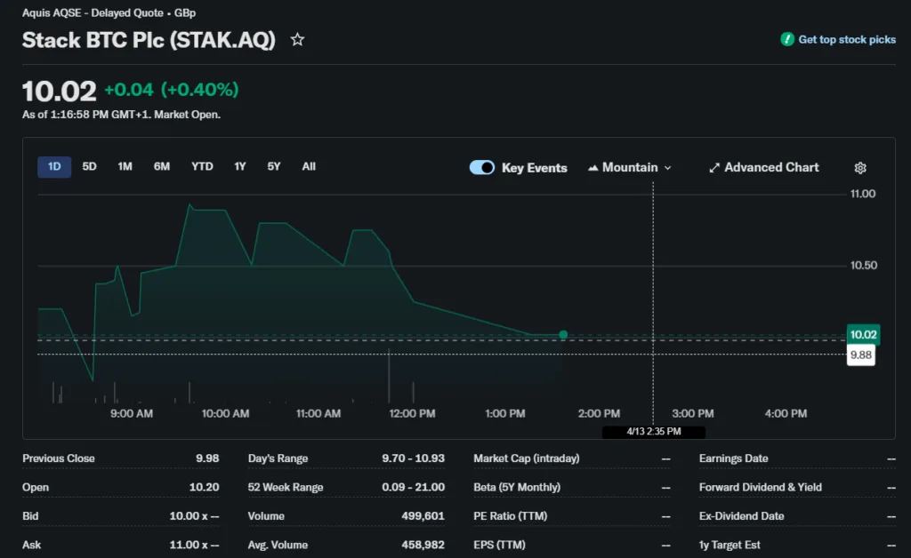
Task: Open chart settings via the gear icon
Action: tap(860, 167)
